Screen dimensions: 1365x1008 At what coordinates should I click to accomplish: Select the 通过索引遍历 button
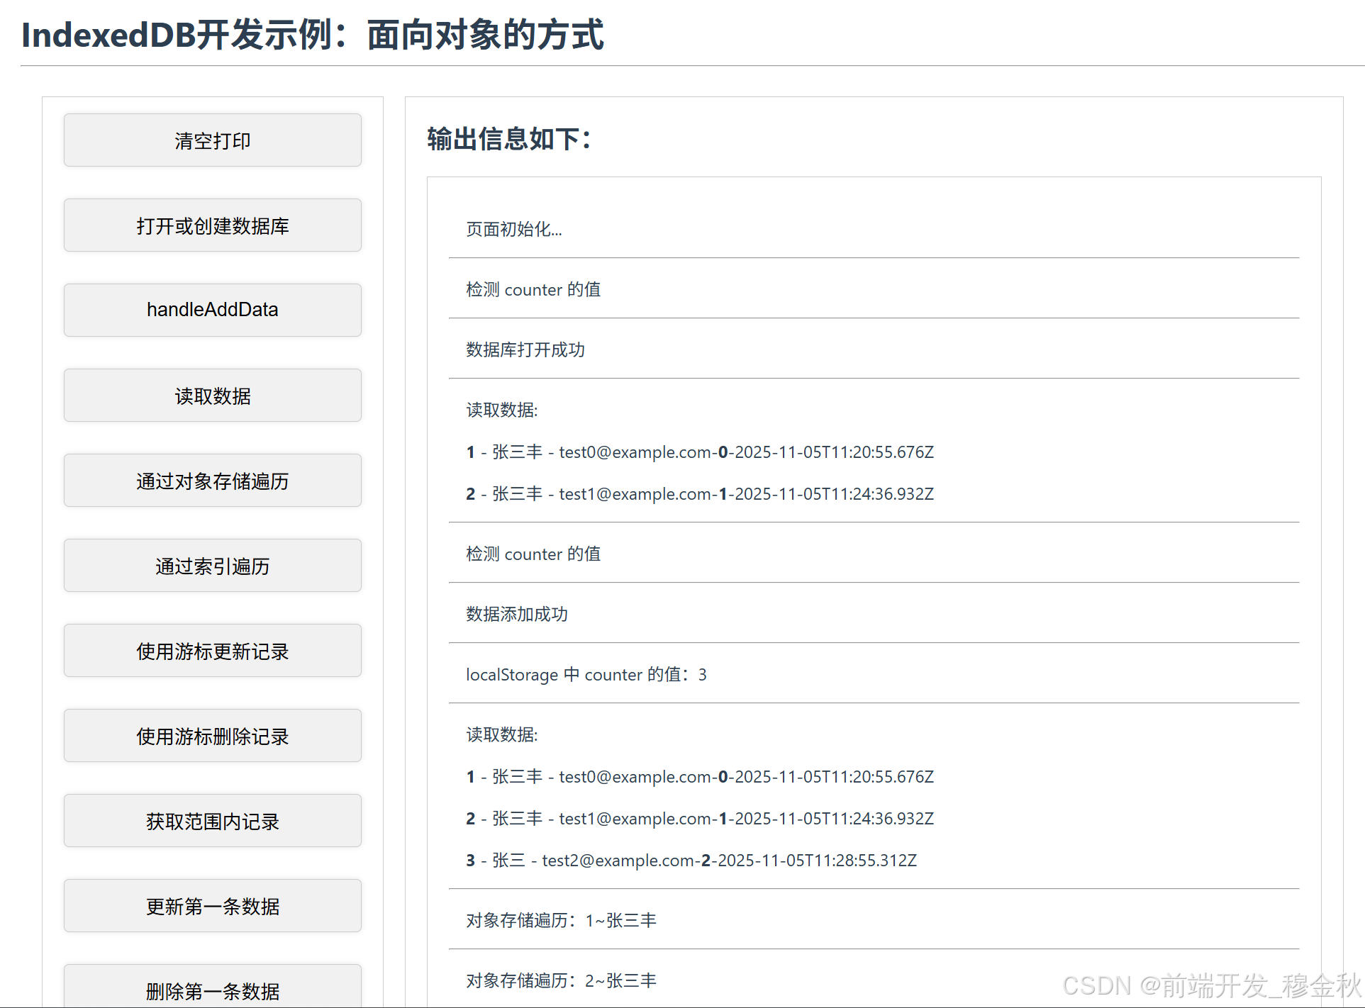[212, 566]
